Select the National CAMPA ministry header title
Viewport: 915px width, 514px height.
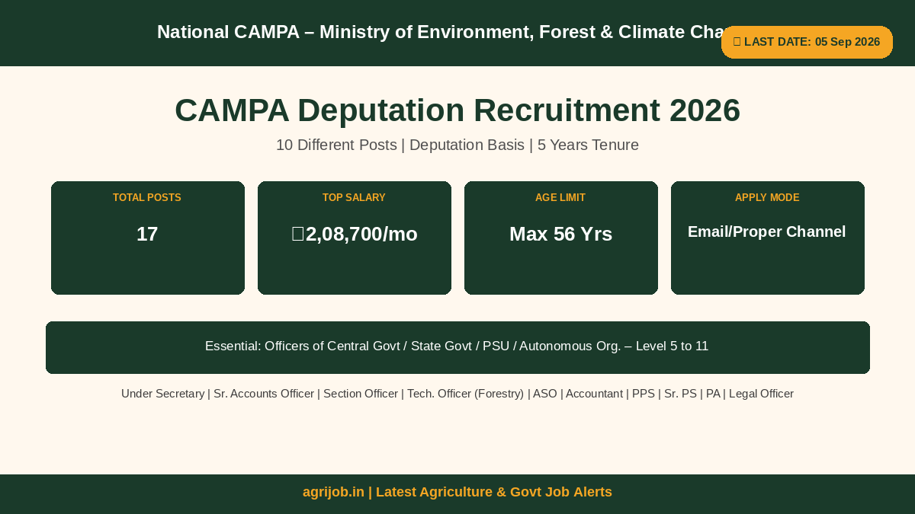point(439,32)
